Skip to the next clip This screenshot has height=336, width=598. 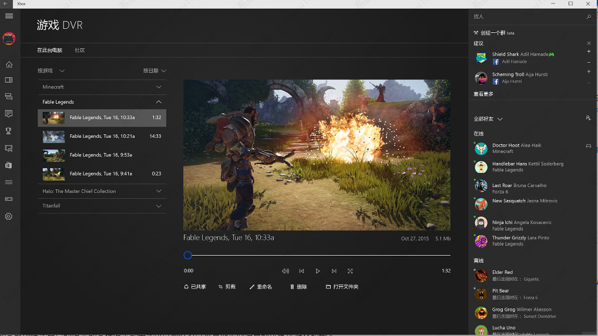(x=334, y=271)
